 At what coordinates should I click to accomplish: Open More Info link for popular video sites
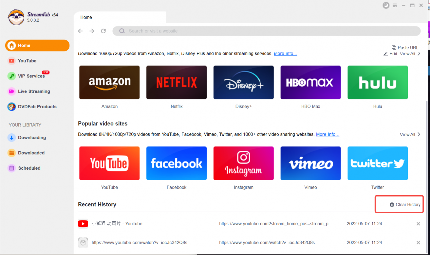click(327, 134)
